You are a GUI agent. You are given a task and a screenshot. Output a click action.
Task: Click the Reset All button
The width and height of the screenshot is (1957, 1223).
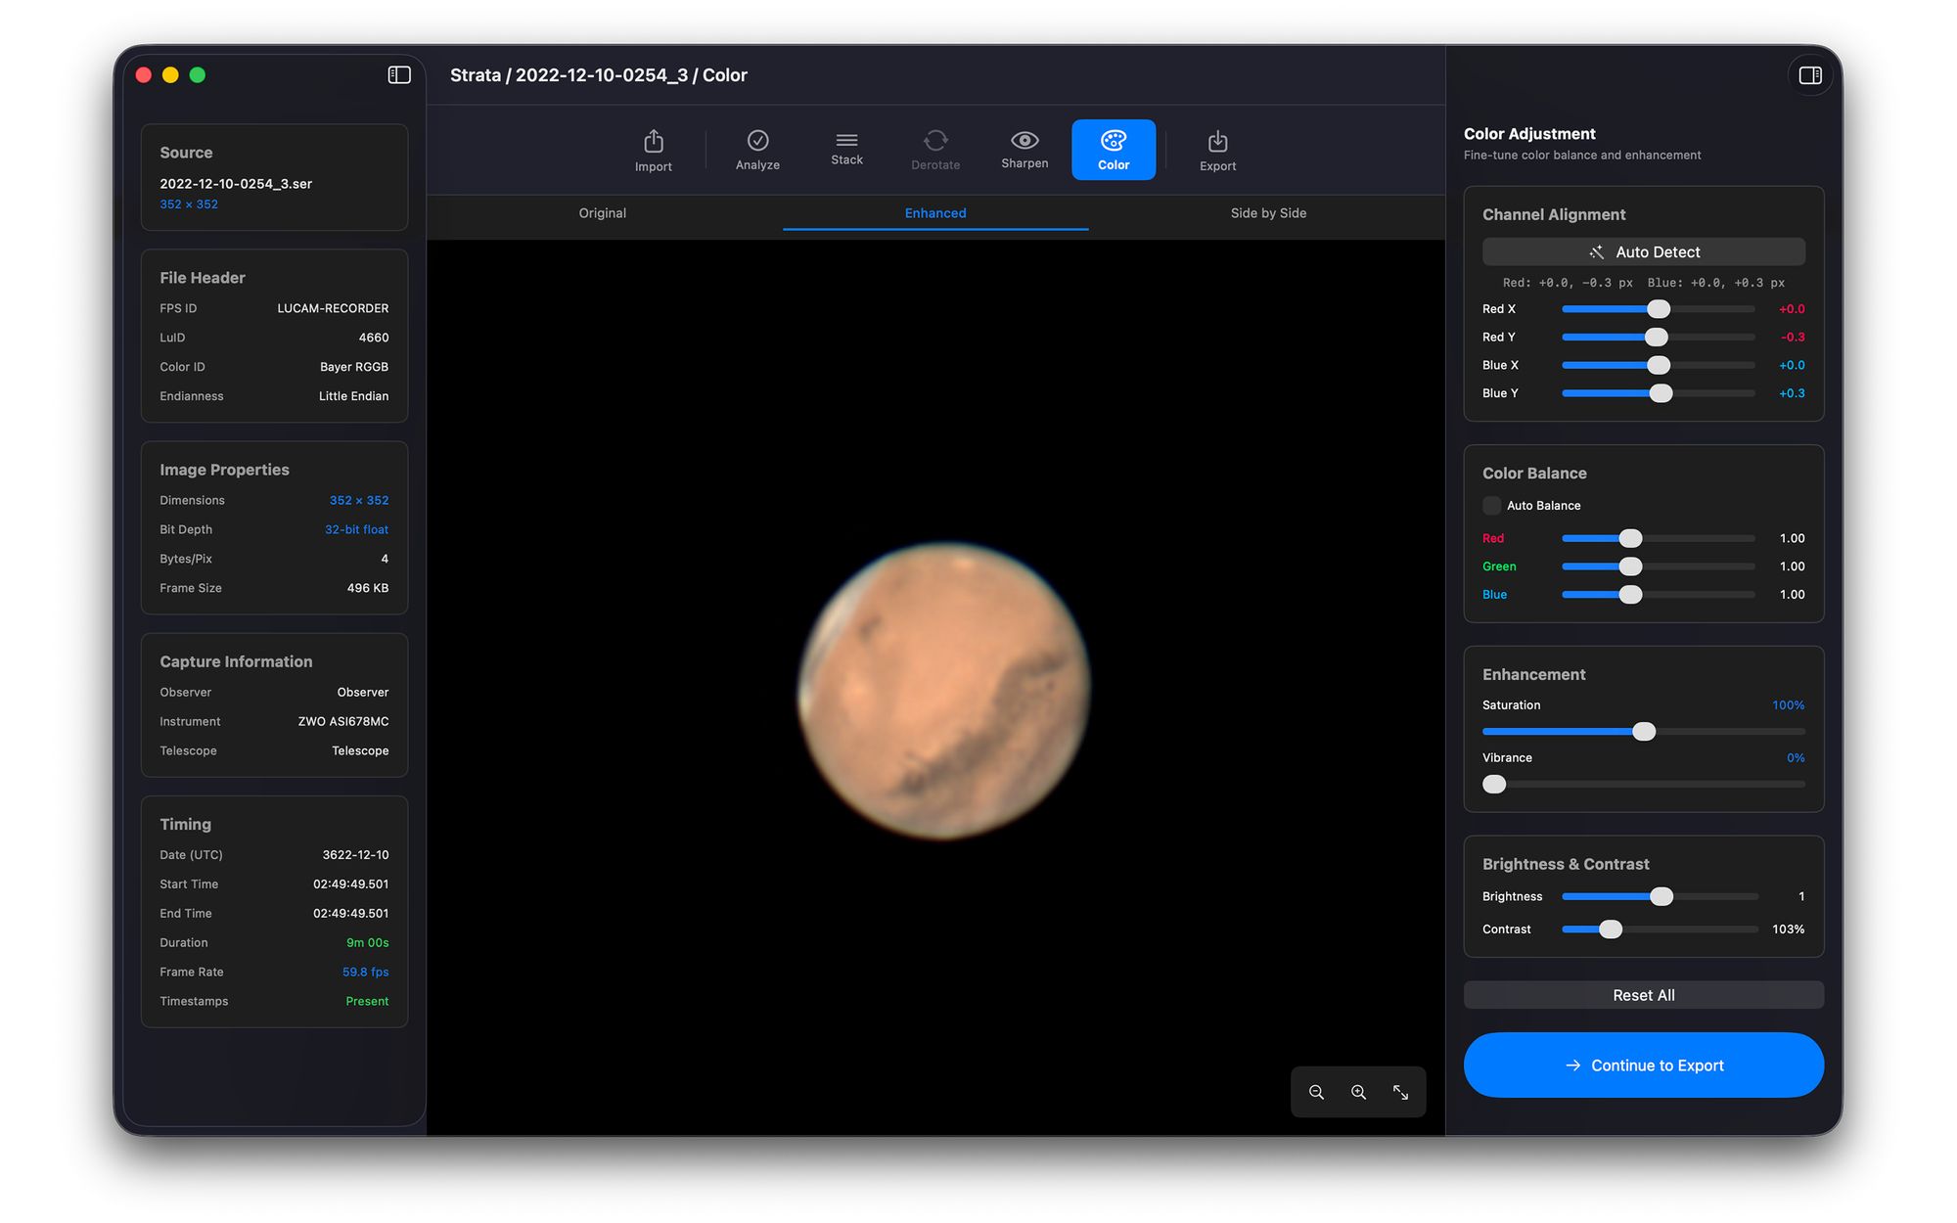1643,995
